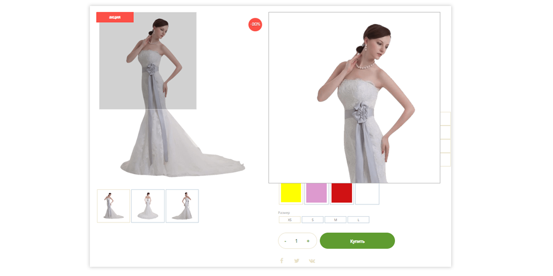Share product on Facebook
Viewport: 553px width, 276px height.
[282, 261]
